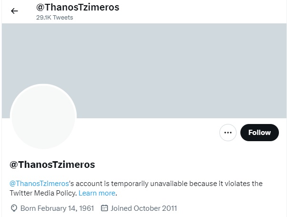
Task: Click the blank circular profile avatar
Action: pyautogui.click(x=43, y=117)
